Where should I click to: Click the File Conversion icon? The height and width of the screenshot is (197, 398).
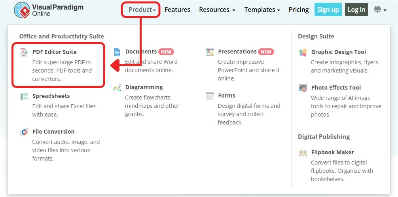pos(25,132)
